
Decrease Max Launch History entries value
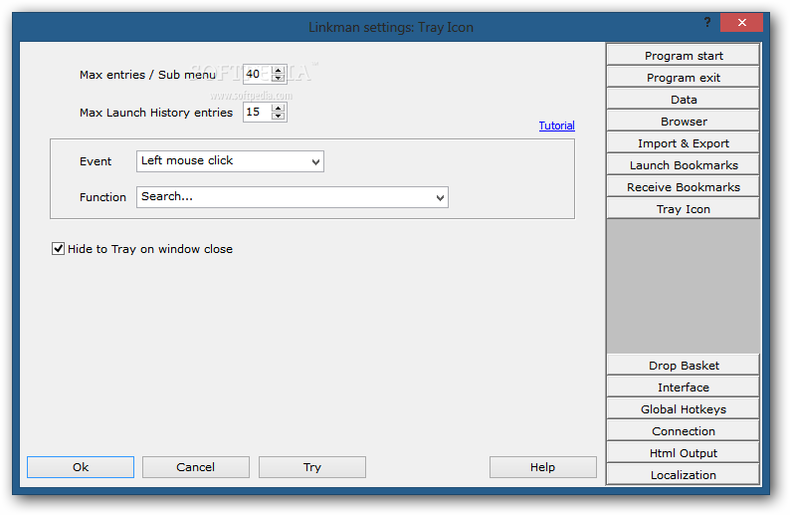pyautogui.click(x=279, y=116)
